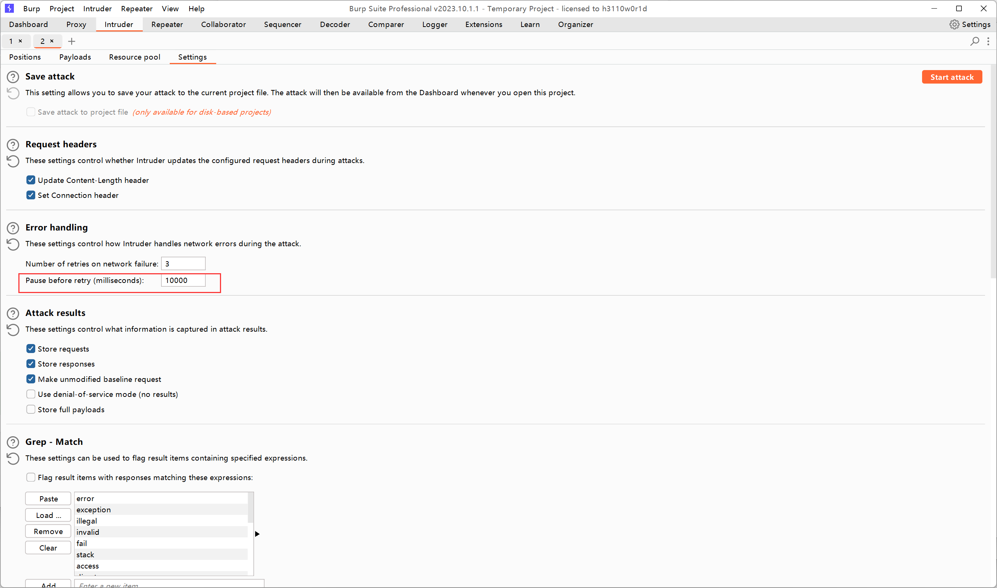Toggle Set Connection header checkbox

[x=31, y=195]
